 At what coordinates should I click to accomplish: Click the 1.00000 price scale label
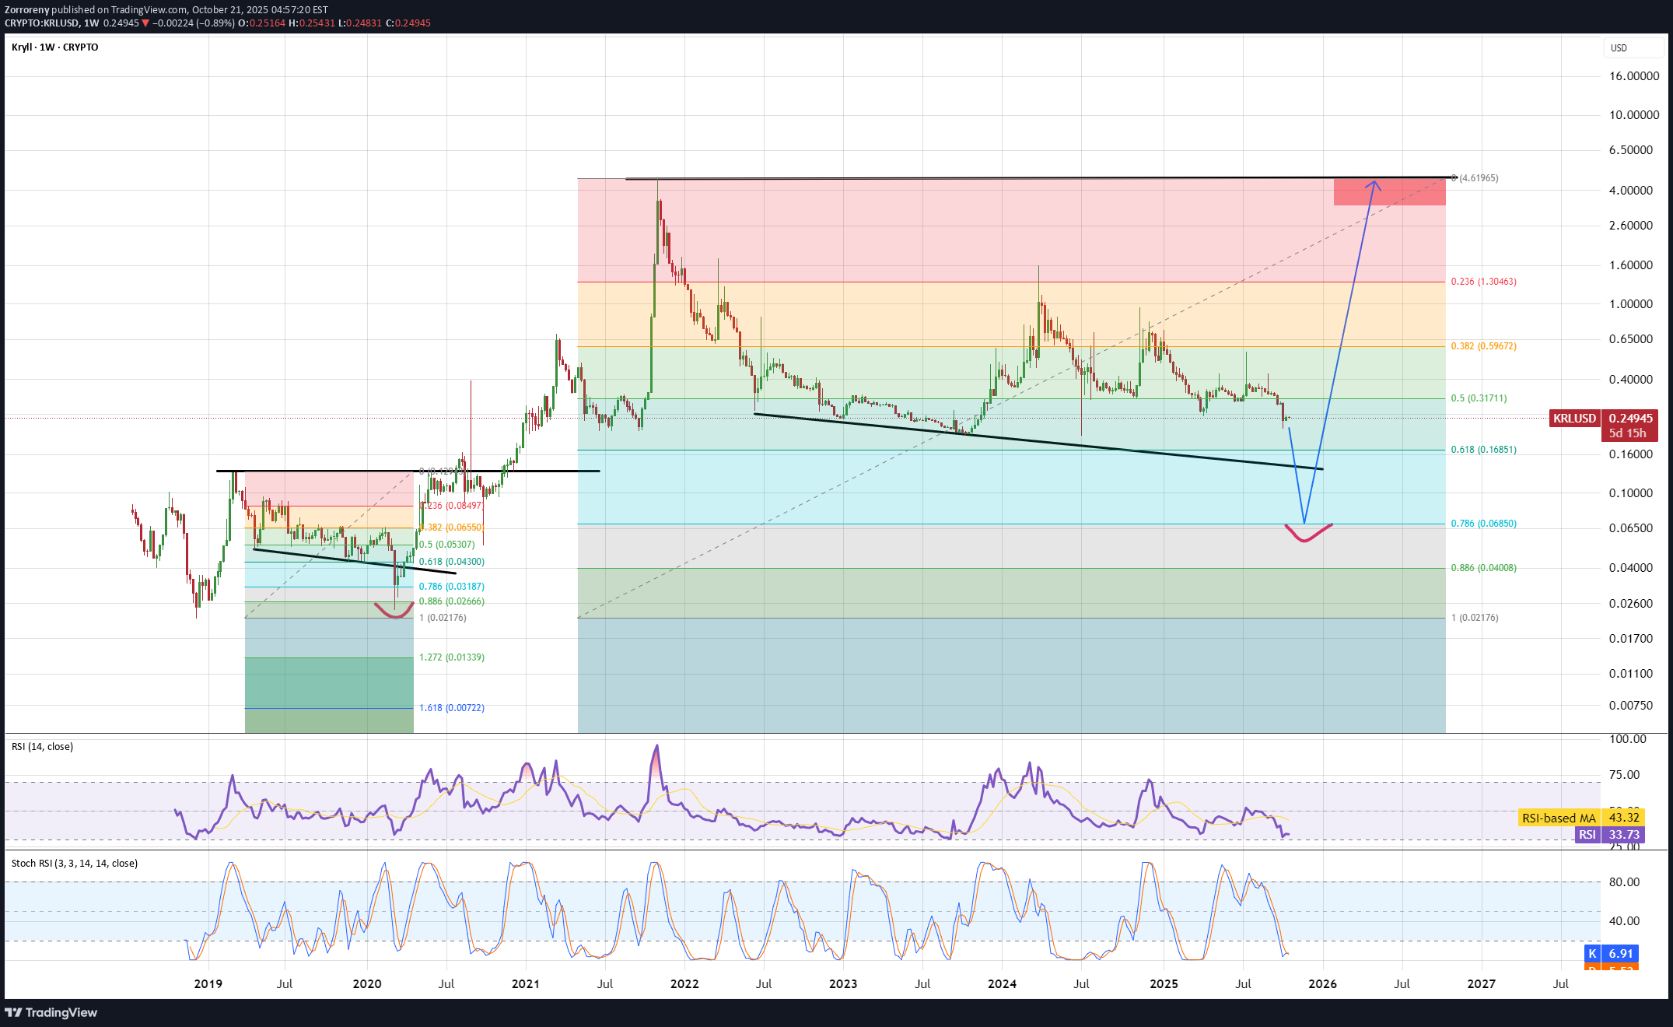tap(1630, 304)
